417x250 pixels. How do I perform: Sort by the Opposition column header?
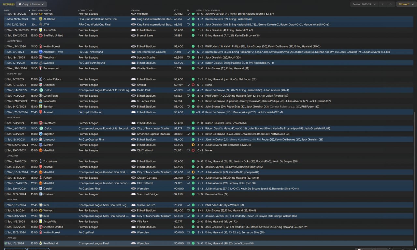45,10
